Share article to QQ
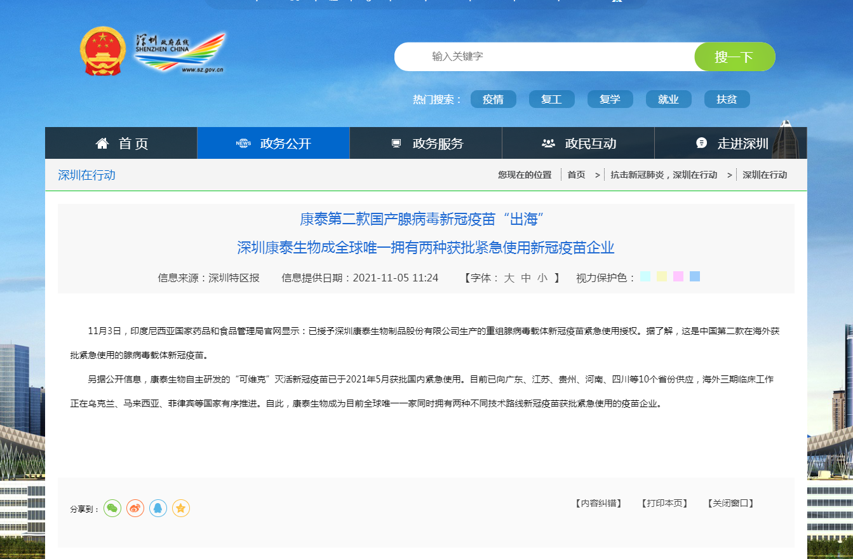This screenshot has height=559, width=853. [158, 508]
